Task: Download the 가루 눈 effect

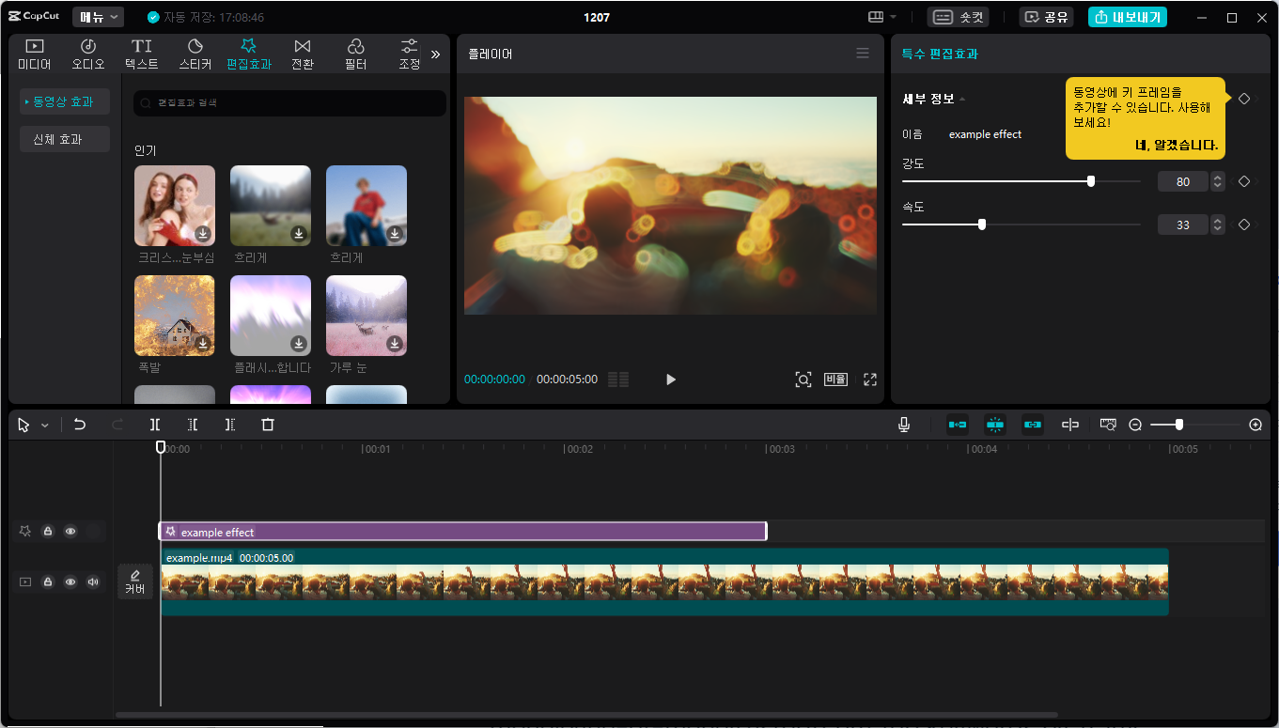Action: pyautogui.click(x=395, y=344)
